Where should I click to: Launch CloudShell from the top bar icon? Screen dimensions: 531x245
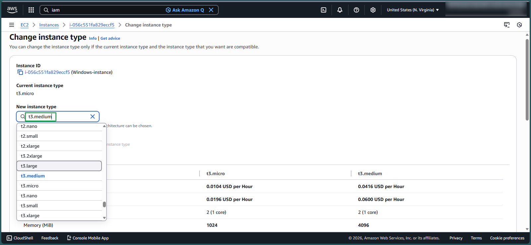coord(324,10)
